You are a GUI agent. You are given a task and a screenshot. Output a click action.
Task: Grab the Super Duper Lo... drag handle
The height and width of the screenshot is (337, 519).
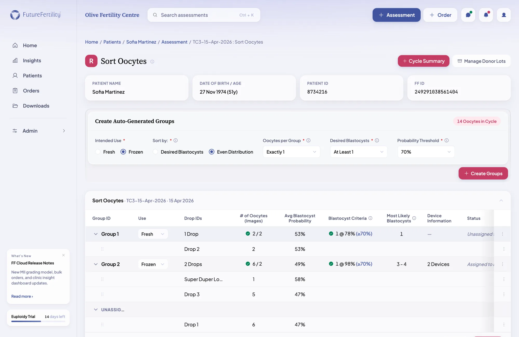tap(102, 279)
